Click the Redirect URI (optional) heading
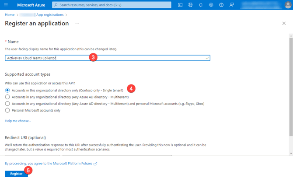The height and width of the screenshot is (182, 293). (x=25, y=138)
